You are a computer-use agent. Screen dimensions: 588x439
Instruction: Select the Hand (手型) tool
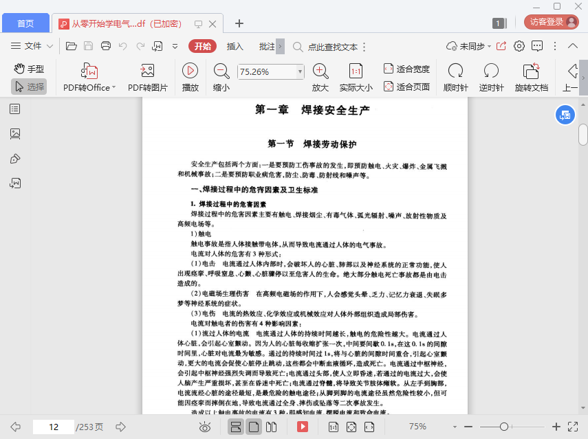[x=30, y=69]
